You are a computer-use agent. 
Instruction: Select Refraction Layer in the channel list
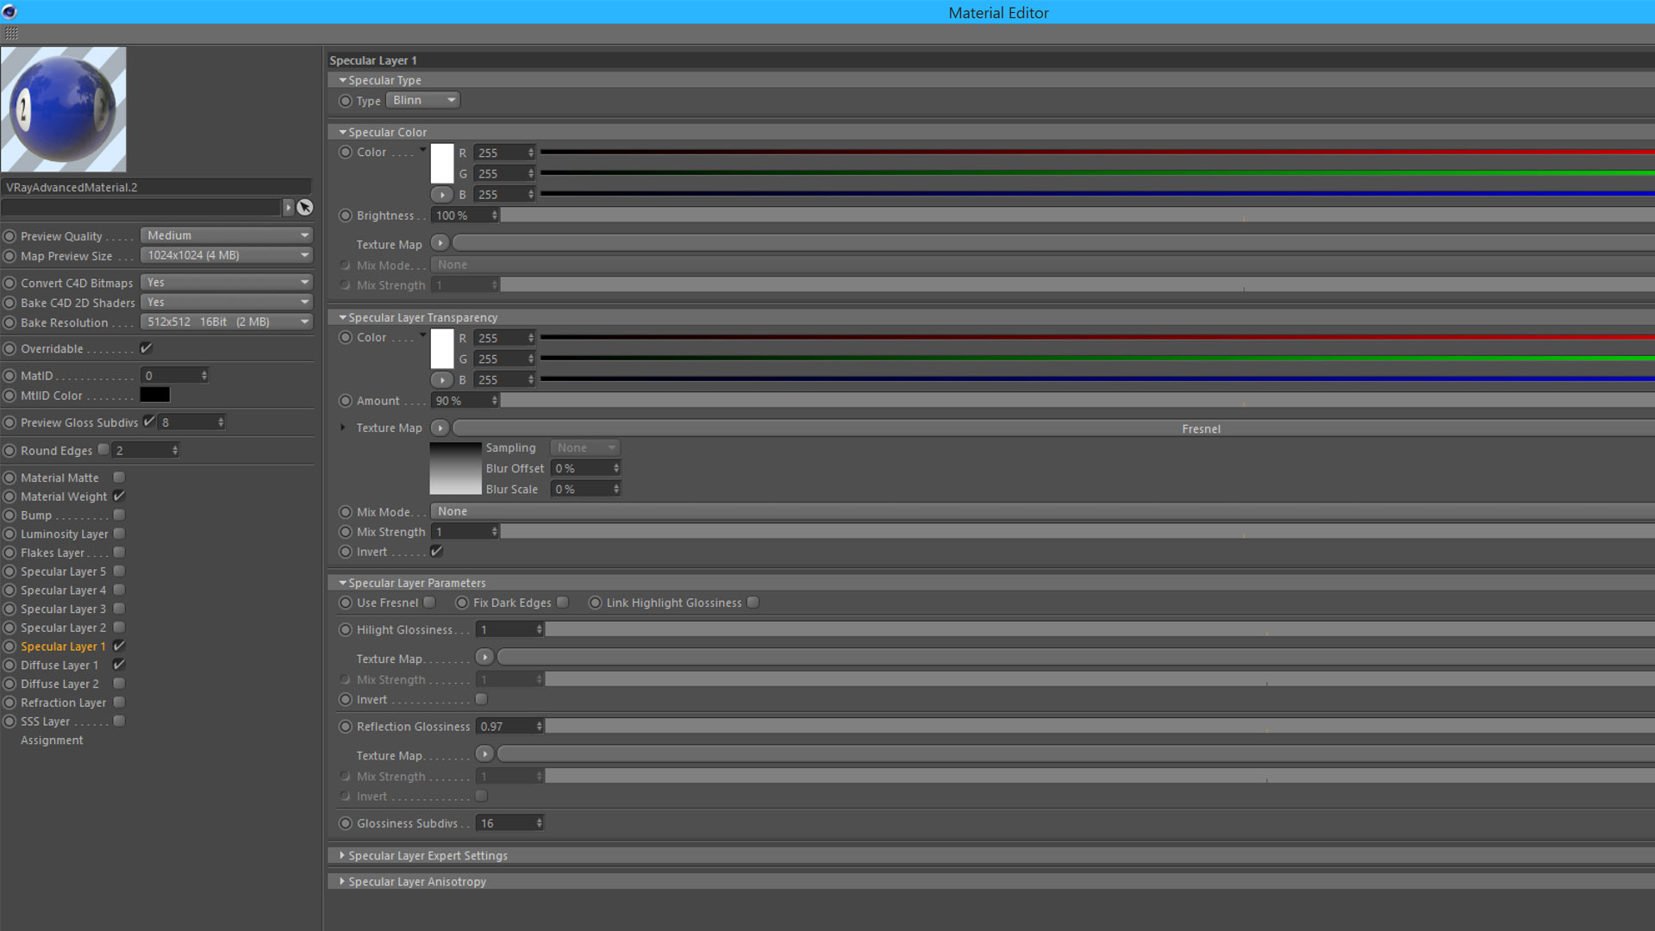click(x=63, y=703)
